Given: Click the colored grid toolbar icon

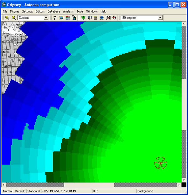Looking at the screenshot, I should pos(67,18).
